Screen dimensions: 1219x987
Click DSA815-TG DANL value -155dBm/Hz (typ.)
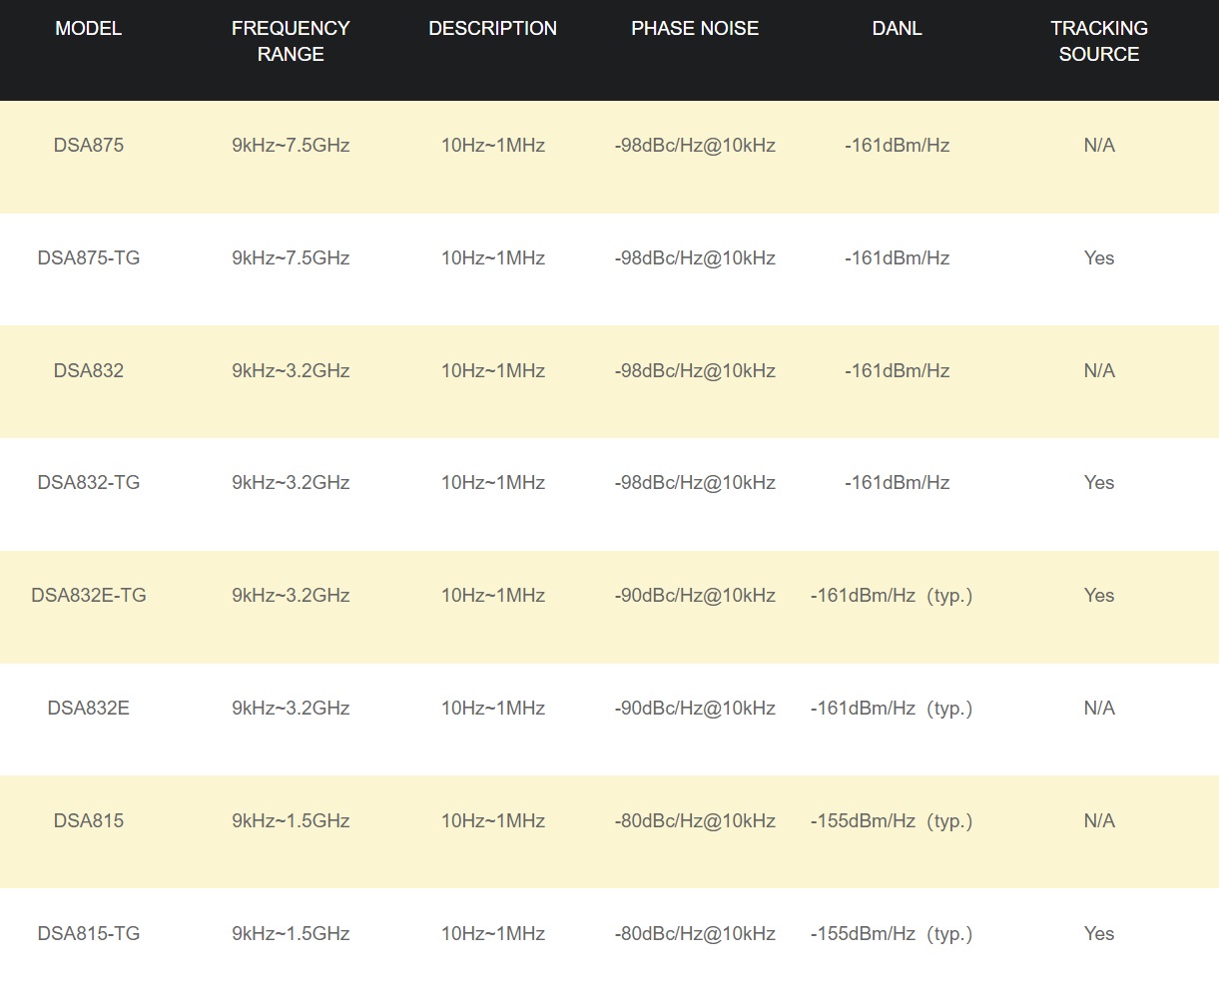tap(892, 934)
